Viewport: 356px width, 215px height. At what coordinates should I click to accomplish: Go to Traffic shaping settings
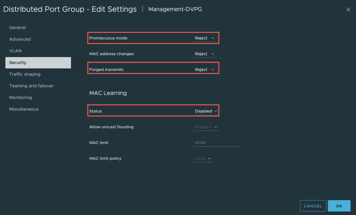coord(25,74)
